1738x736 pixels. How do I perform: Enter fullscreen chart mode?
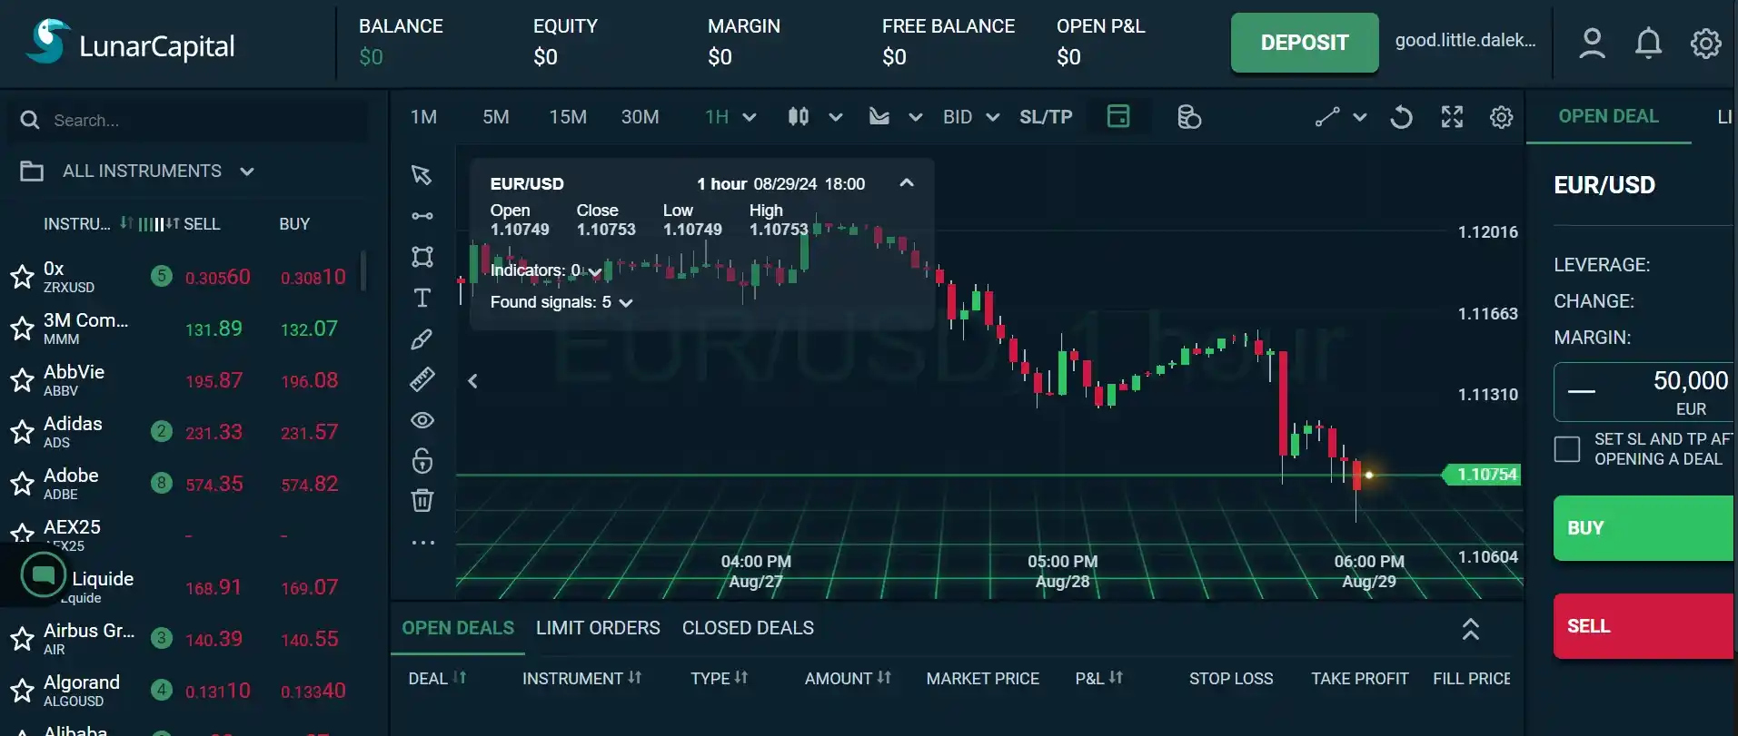point(1452,117)
